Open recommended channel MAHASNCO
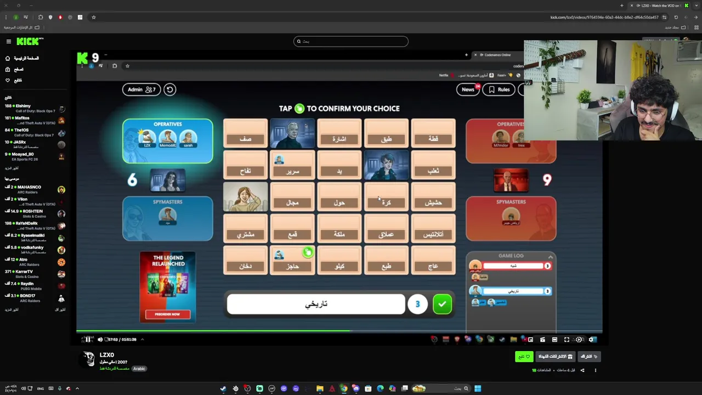 (34, 189)
